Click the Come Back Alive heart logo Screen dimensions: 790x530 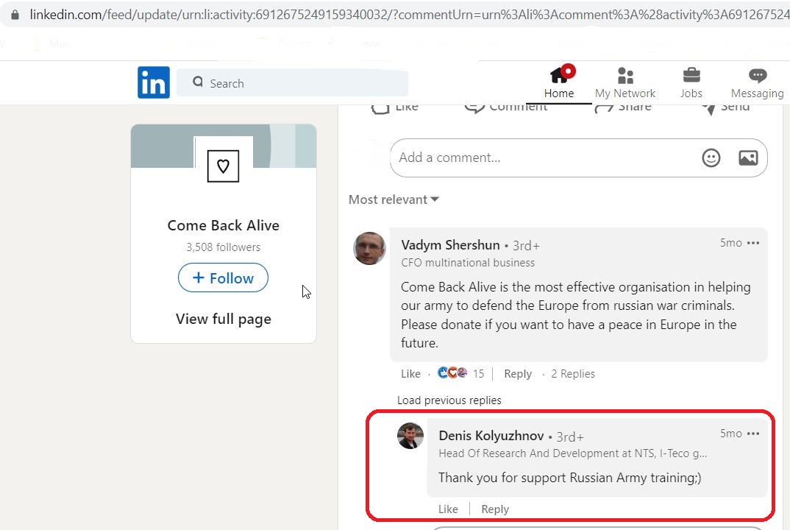tap(223, 166)
